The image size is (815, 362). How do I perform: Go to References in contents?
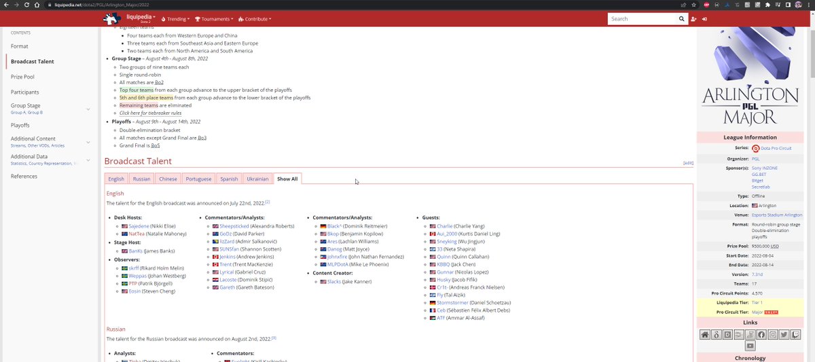pyautogui.click(x=24, y=176)
